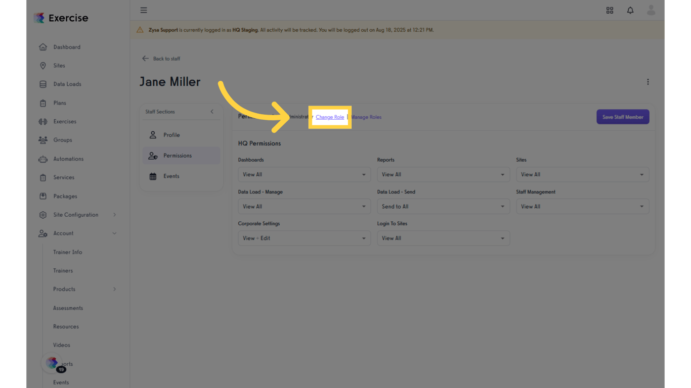Select the Events staff section
This screenshot has width=691, height=388.
click(171, 176)
